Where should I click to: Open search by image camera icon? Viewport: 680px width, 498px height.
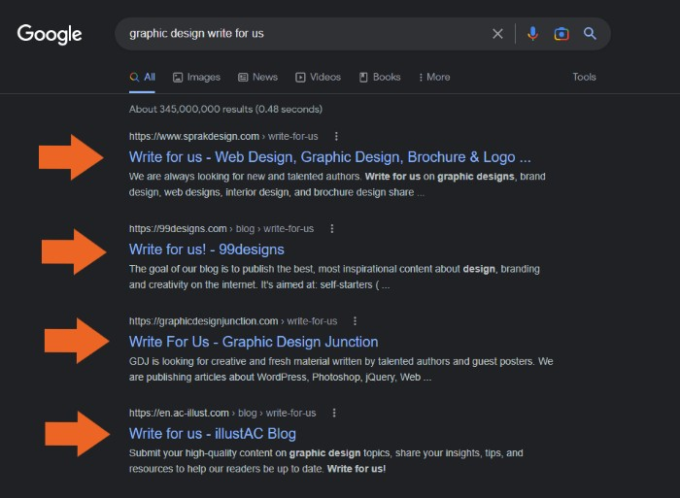561,34
